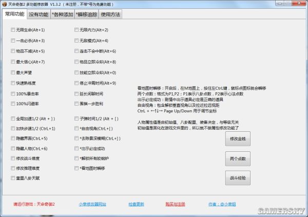Check 隐藏人物(Ctrl+6)
The width and height of the screenshot is (308, 217).
[13, 148]
